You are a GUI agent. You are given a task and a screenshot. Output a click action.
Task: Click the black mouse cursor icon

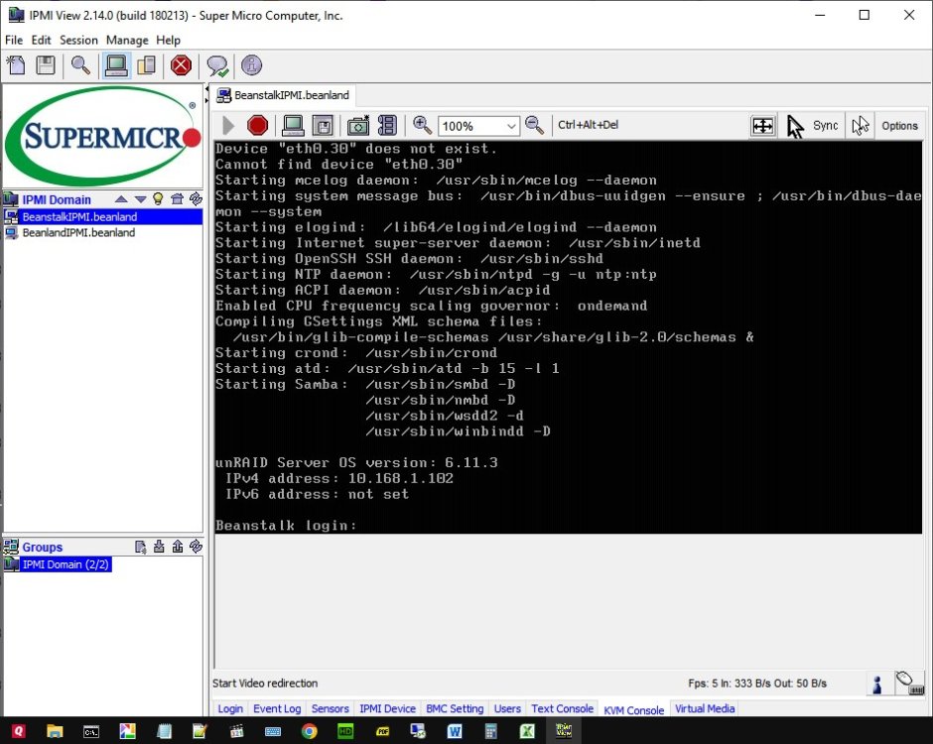pos(794,126)
